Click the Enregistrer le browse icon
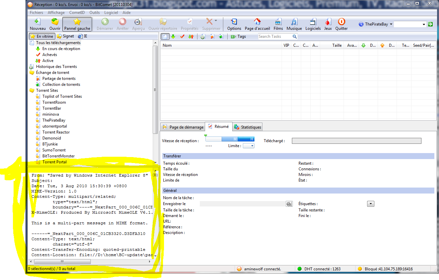 click(x=289, y=204)
